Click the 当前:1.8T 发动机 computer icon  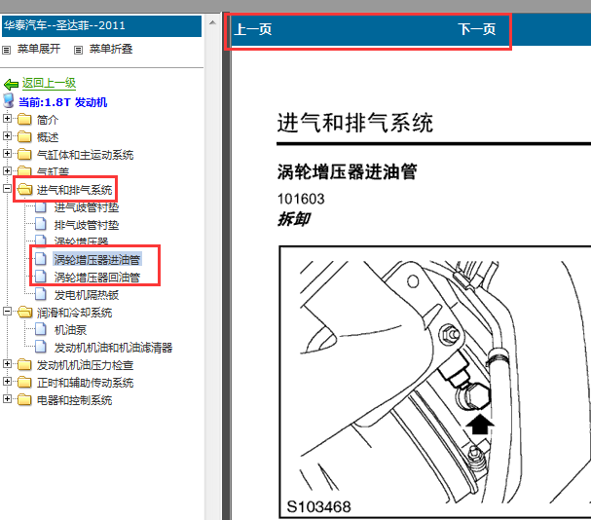click(x=9, y=101)
